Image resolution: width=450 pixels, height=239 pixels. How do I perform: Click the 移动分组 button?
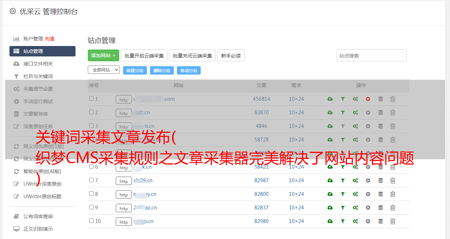(x=189, y=70)
